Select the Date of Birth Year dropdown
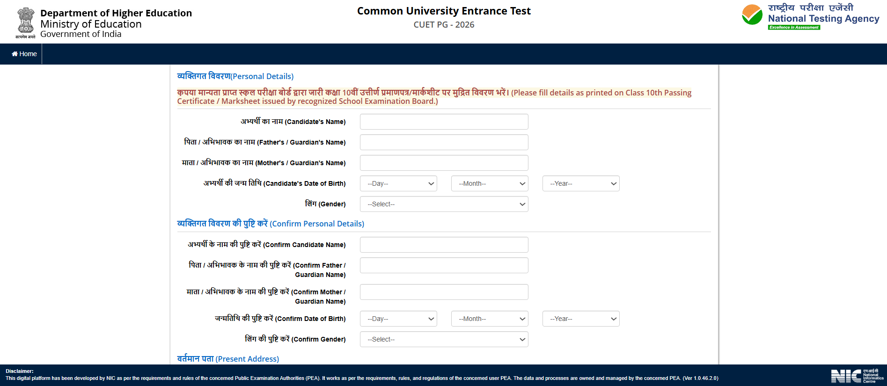 point(581,183)
